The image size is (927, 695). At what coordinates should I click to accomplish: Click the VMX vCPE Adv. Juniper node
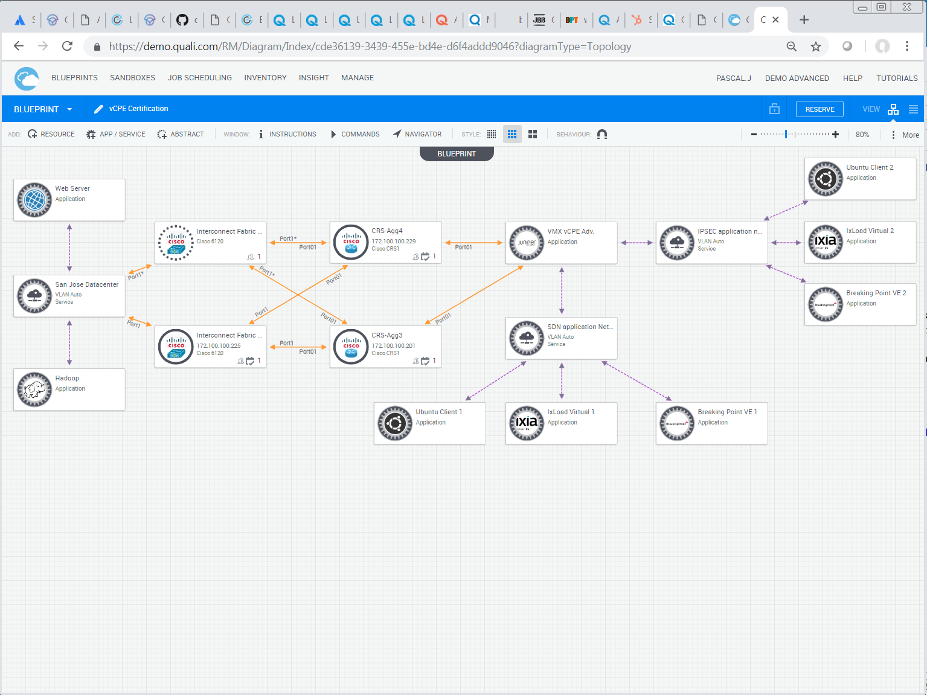click(x=562, y=243)
